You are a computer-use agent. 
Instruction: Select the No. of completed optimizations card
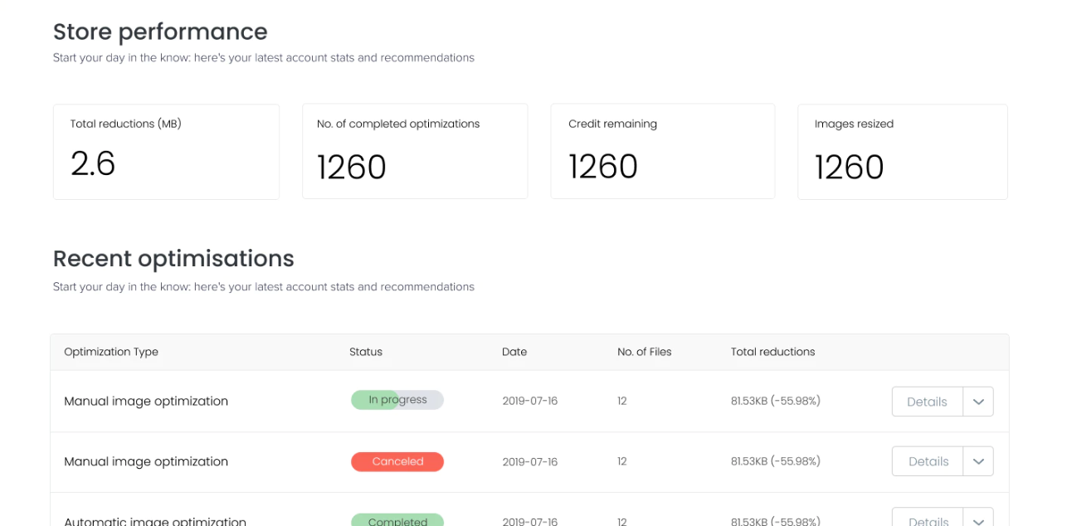(x=415, y=151)
